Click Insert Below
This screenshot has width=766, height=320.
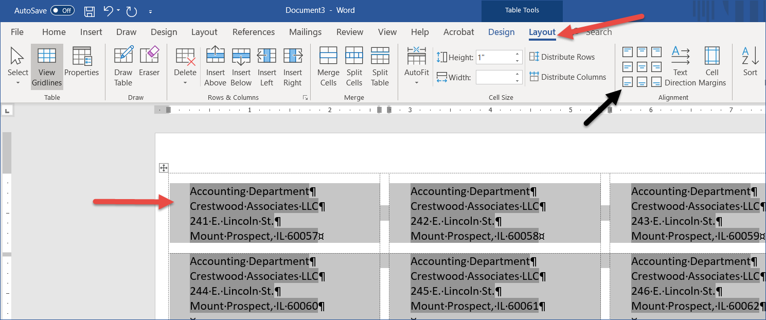(x=241, y=67)
